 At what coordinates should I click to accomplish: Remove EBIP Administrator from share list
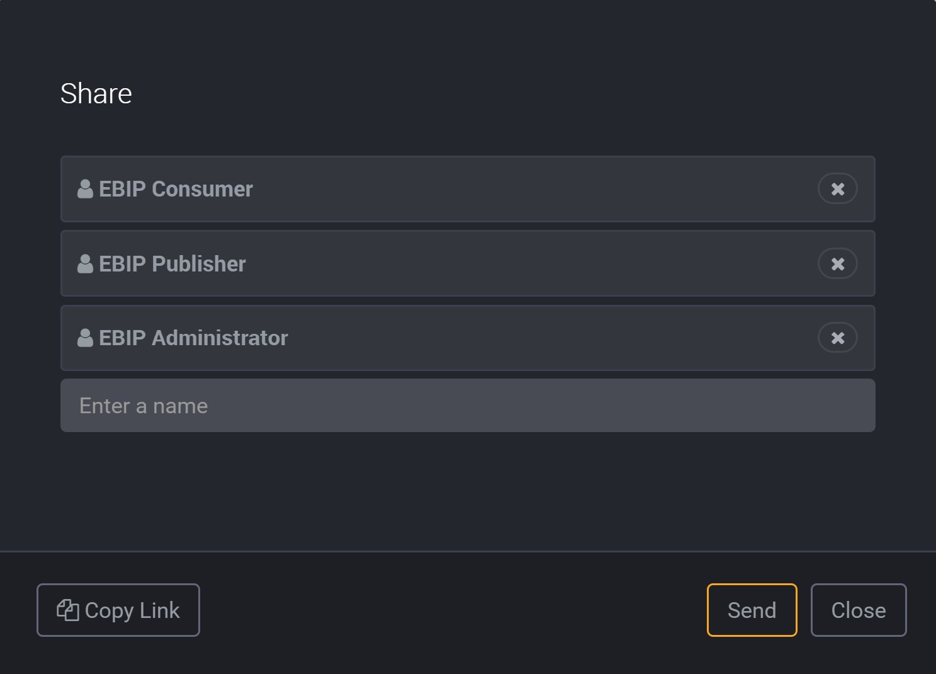pos(837,338)
